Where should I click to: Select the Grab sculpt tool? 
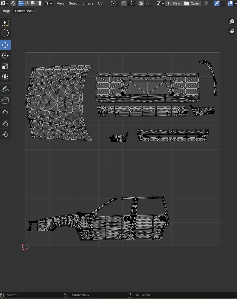point(5,113)
